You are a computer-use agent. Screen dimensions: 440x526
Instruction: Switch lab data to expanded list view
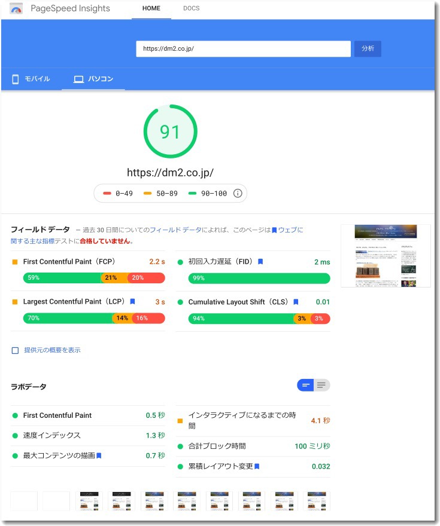[322, 385]
